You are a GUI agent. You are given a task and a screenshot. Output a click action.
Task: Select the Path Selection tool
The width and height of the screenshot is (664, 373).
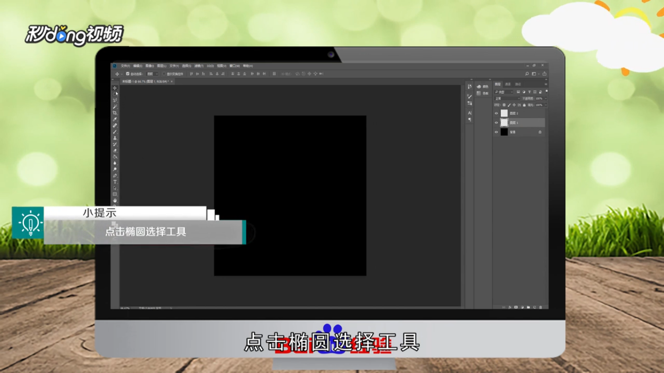(x=115, y=188)
